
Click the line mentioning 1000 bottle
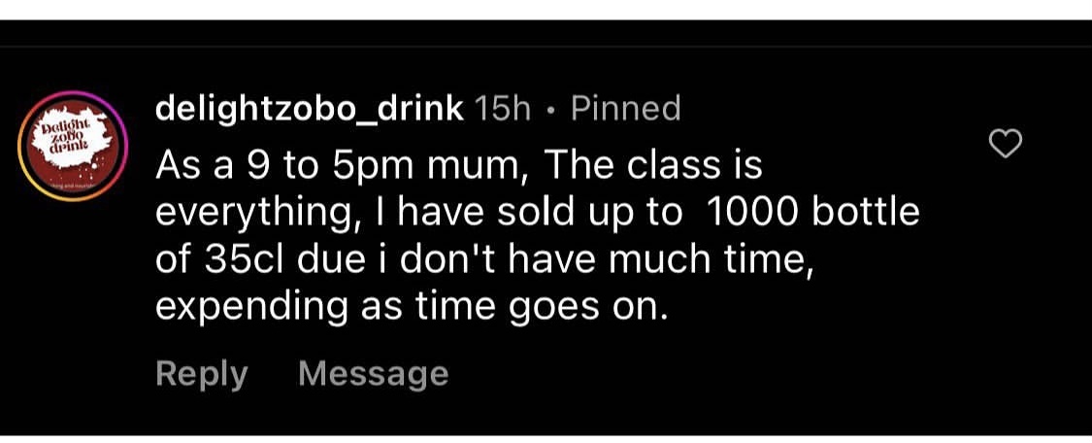pyautogui.click(x=537, y=213)
